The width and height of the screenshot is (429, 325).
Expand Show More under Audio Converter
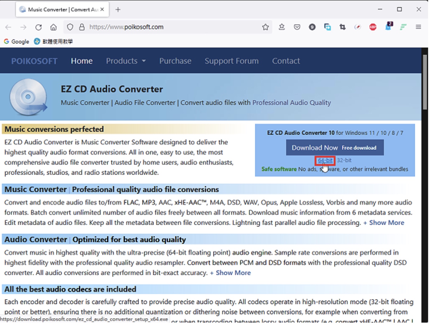[x=230, y=273]
